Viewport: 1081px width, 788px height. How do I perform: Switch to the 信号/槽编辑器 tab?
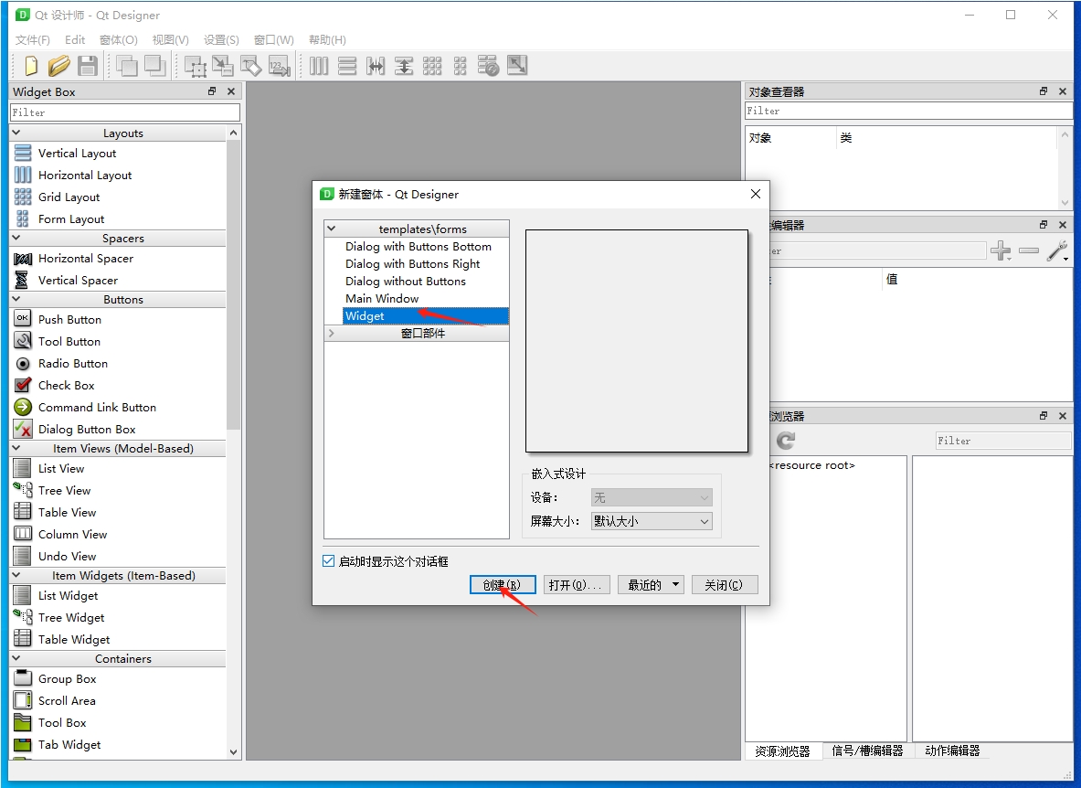[867, 751]
